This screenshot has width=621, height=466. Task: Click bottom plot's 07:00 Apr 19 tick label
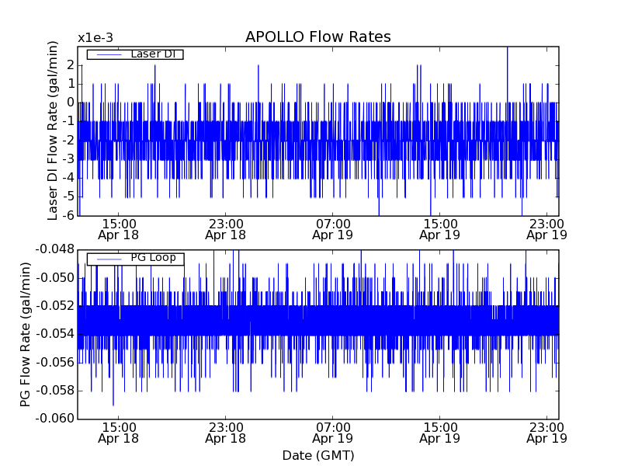332,433
